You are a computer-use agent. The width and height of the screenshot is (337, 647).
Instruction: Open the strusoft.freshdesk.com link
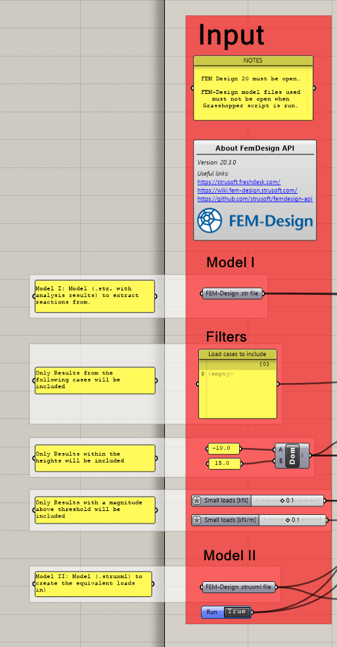click(x=239, y=181)
